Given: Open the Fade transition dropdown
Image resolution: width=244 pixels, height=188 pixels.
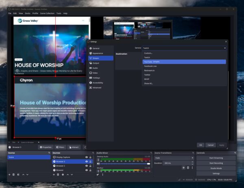Looking at the screenshot, I should (x=174, y=158).
